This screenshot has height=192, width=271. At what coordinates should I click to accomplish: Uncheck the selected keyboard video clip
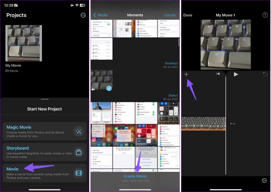(x=109, y=88)
